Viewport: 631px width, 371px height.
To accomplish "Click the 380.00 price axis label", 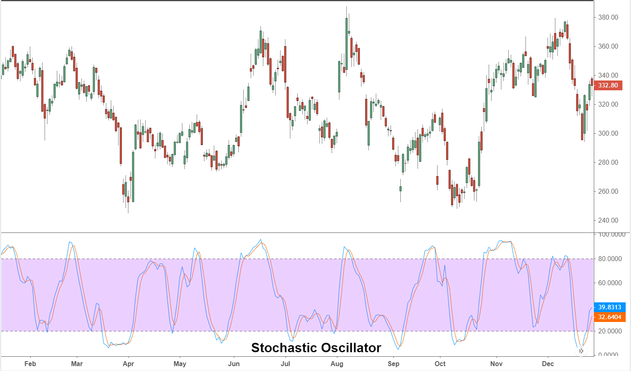I will (608, 18).
